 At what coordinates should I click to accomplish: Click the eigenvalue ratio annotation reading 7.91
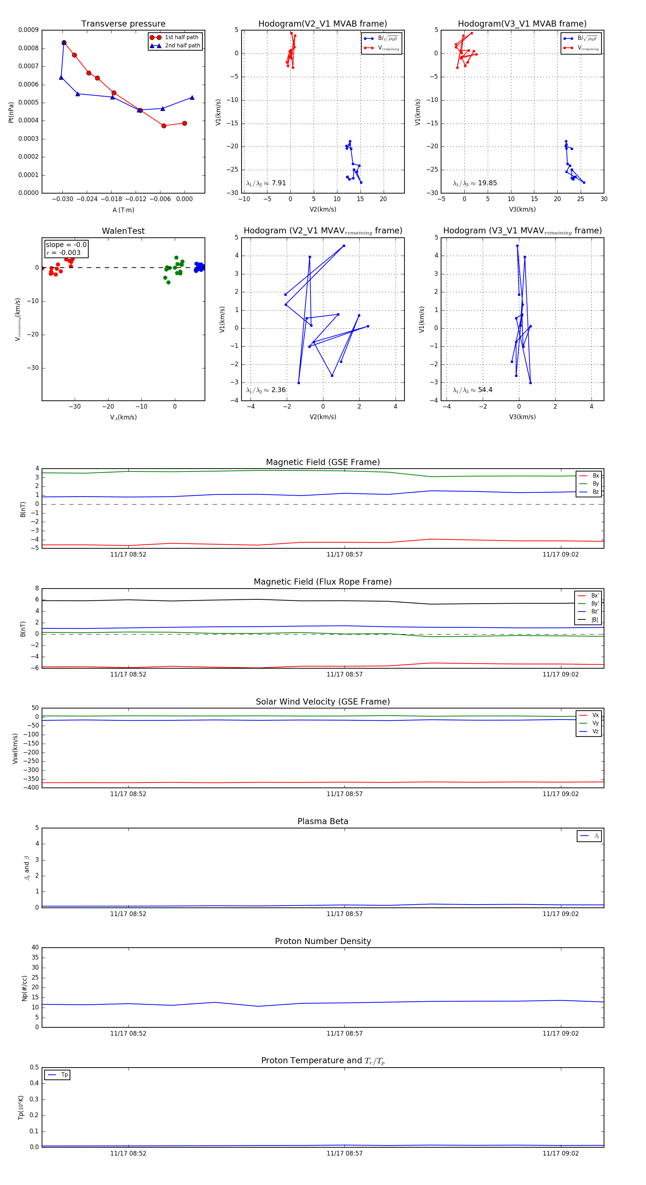click(266, 183)
